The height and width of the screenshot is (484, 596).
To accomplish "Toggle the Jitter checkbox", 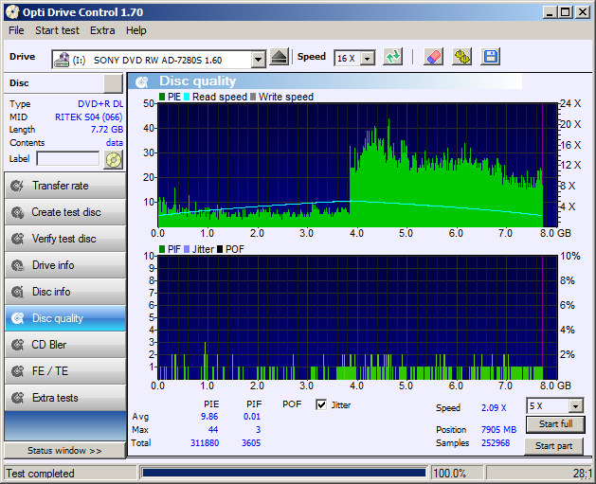I will click(x=321, y=405).
